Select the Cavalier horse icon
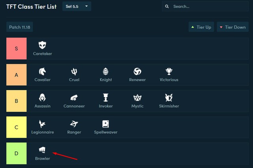This screenshot has height=168, width=253. coord(42,71)
